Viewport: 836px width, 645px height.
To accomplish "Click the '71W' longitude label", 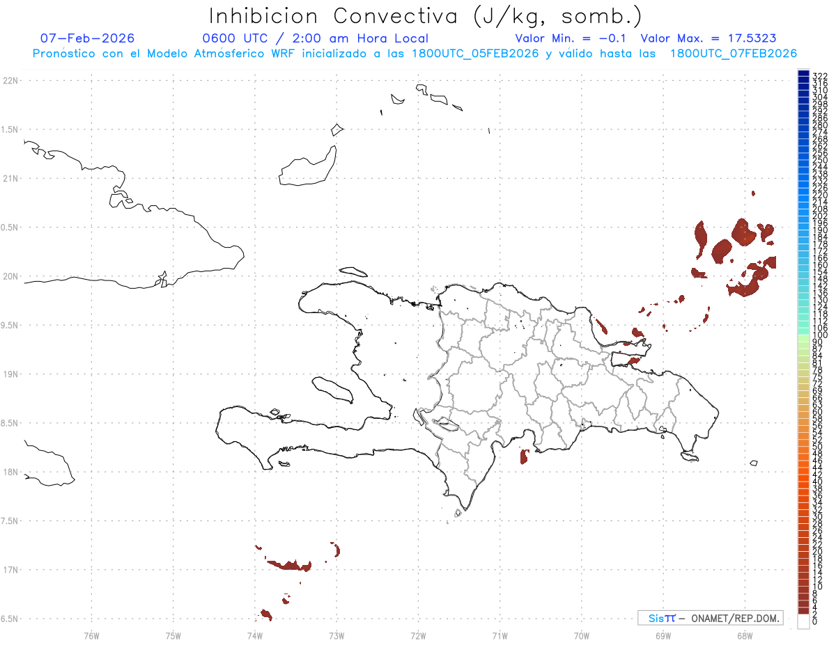I will click(x=500, y=635).
